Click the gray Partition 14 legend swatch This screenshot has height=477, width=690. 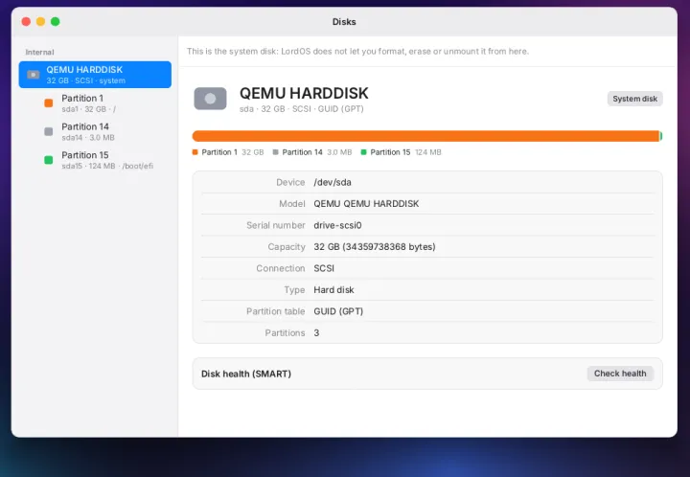pos(275,152)
